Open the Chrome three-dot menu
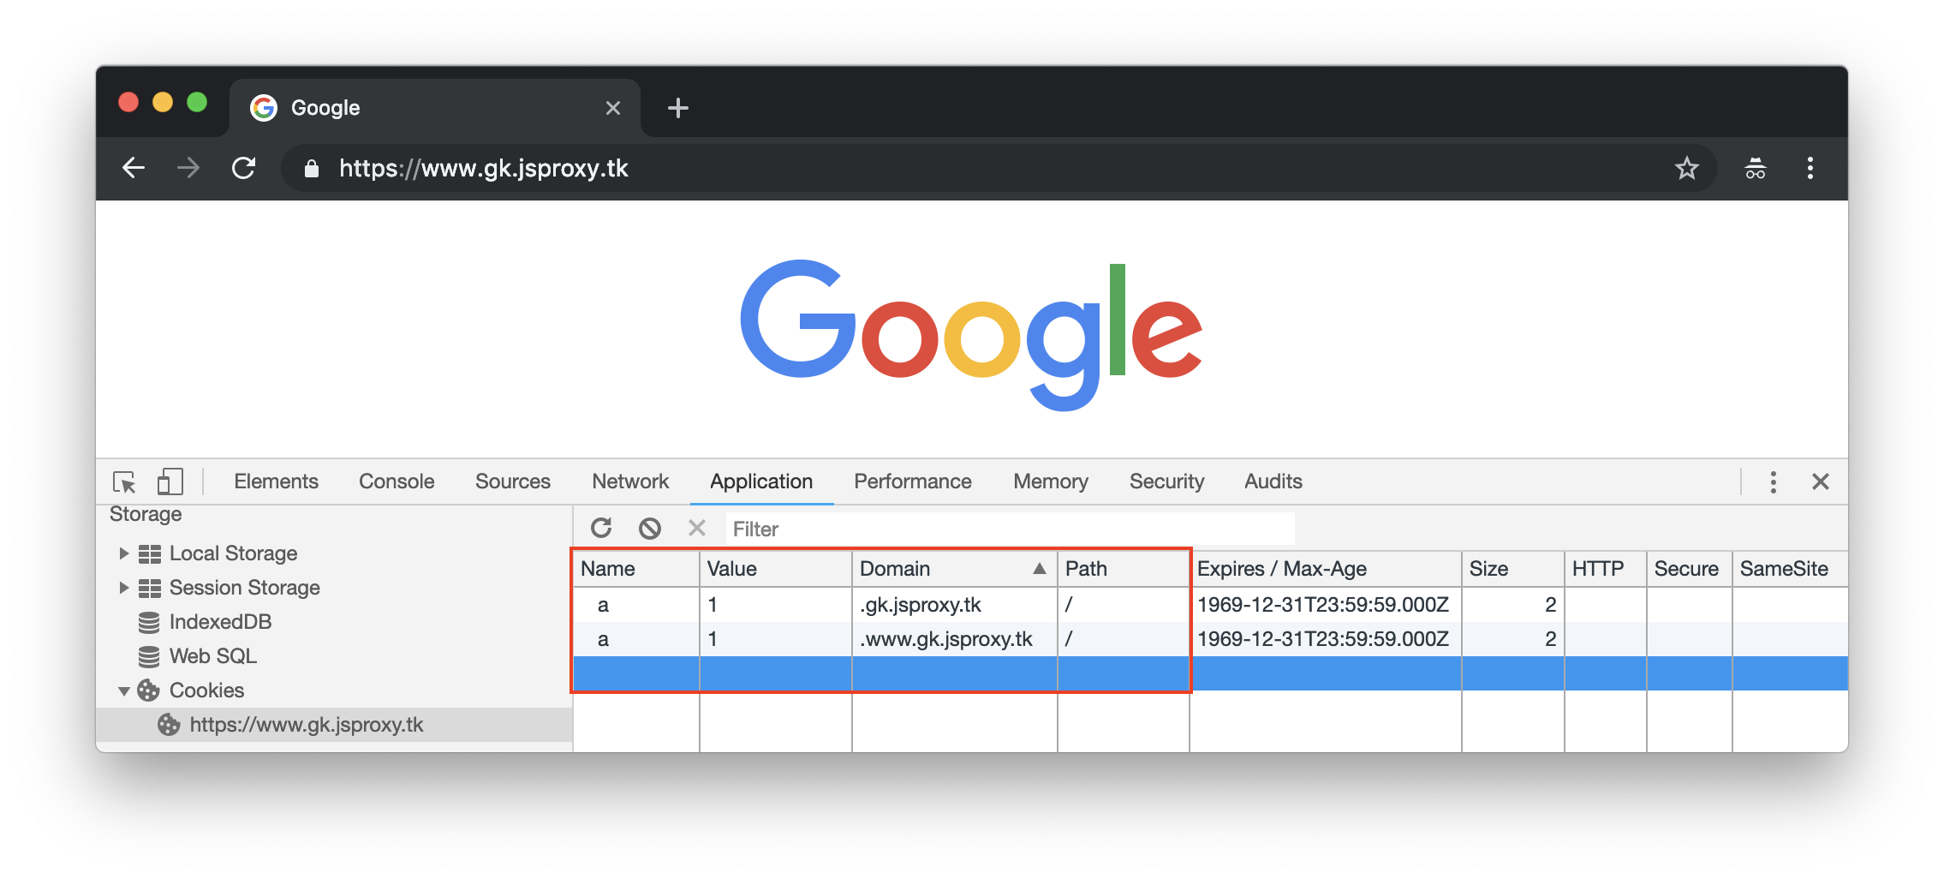Viewport: 1944px width, 879px height. (x=1810, y=168)
